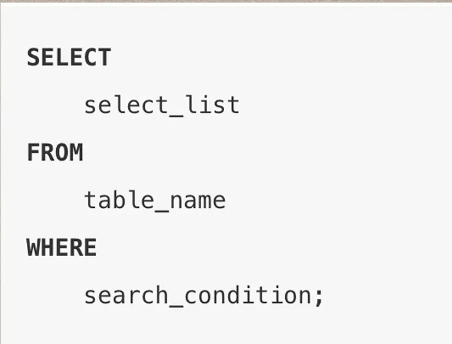Click the select_list placeholder text

[161, 105]
